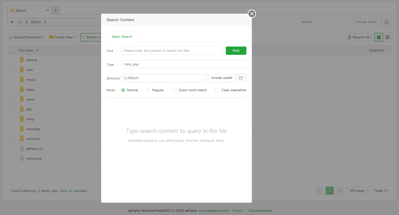Click the Find content input field

coord(172,51)
